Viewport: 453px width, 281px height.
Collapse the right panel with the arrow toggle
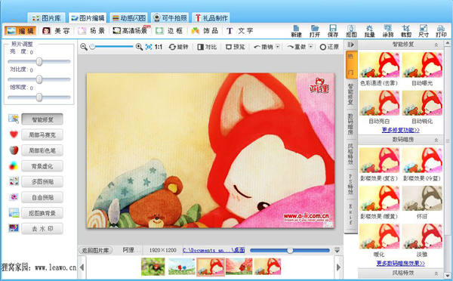(351, 45)
